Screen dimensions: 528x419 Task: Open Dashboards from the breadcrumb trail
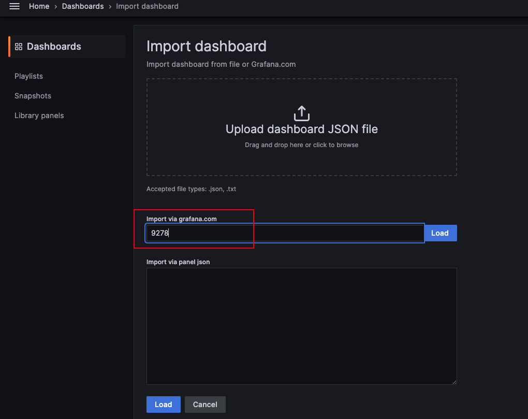(x=82, y=7)
